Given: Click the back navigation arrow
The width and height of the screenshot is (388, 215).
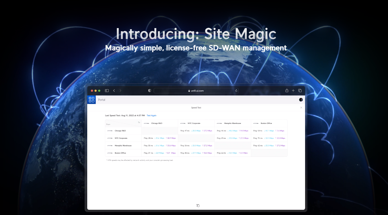Looking at the screenshot, I should [114, 90].
